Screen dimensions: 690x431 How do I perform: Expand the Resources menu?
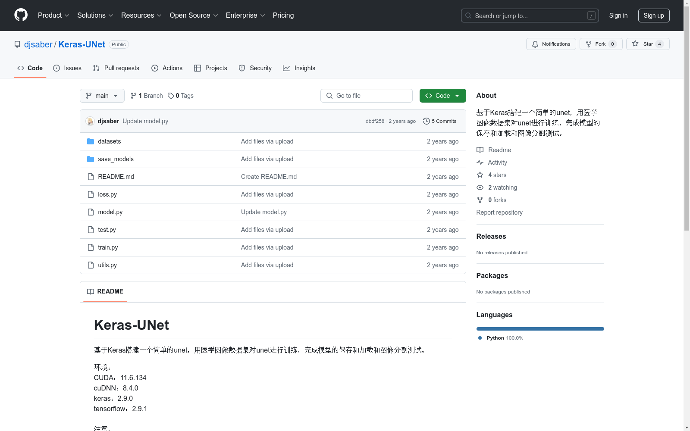141,15
